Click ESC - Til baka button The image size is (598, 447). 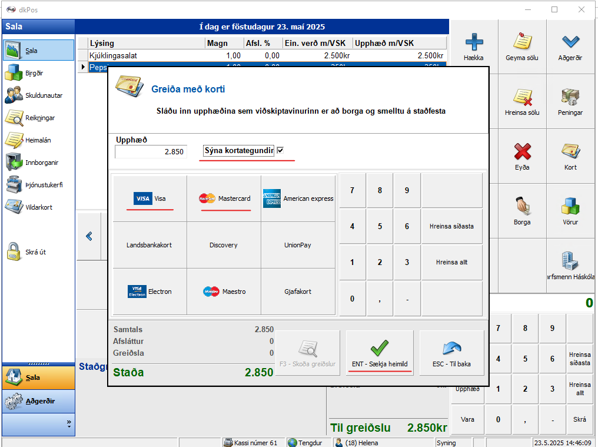(451, 353)
